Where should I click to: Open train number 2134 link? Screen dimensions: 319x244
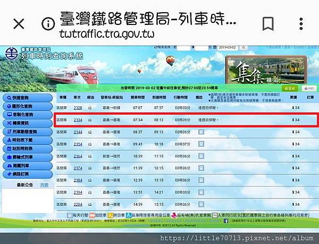[x=78, y=120]
